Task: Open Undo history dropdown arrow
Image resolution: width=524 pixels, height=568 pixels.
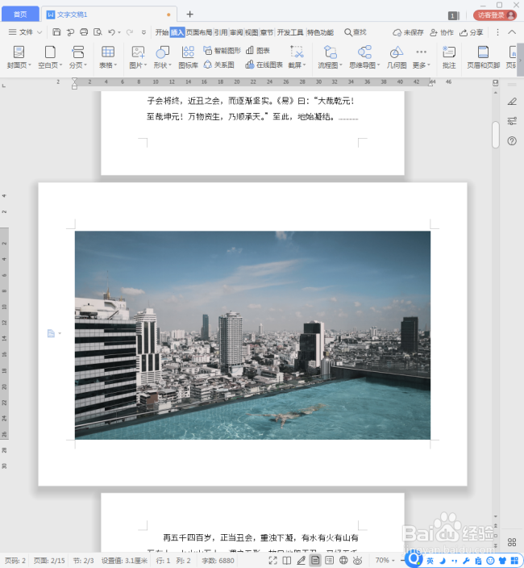Action: [x=119, y=32]
